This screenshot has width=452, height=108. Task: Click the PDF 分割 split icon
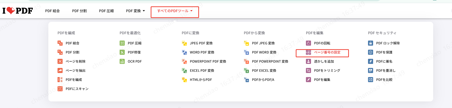coord(60,52)
